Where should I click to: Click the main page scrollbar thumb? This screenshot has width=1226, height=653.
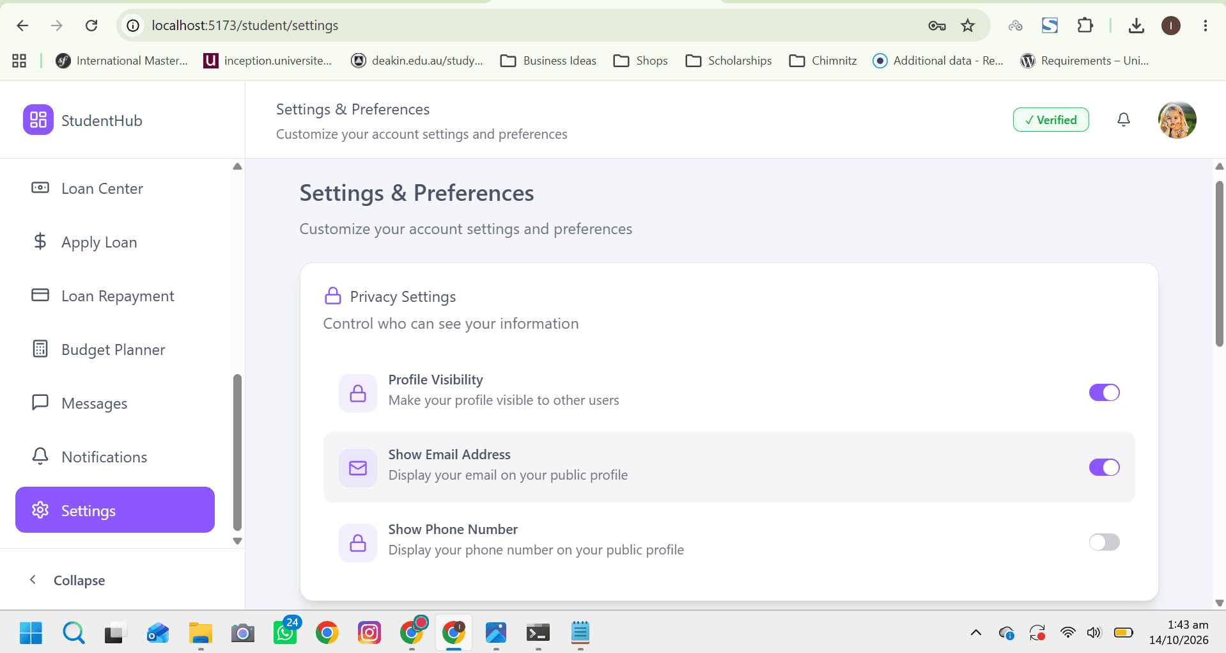point(1219,264)
